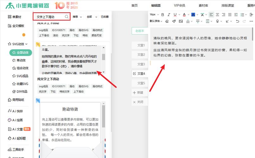Open the VIP会员 menu item
Viewport: 255px width, 158px height.
click(x=179, y=5)
